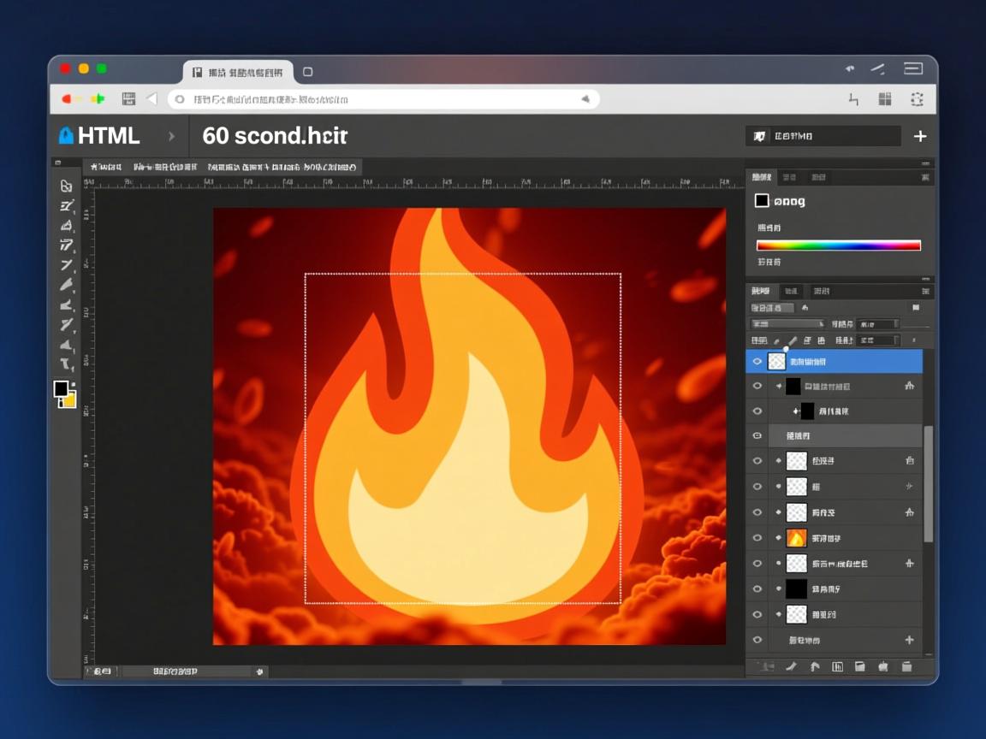Click the plus button on the bottom layer row
986x739 pixels.
[x=909, y=640]
